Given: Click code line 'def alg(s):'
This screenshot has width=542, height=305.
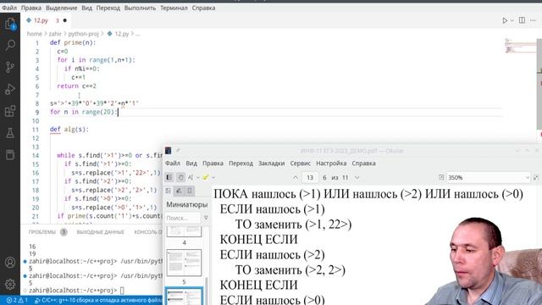Looking at the screenshot, I should click(69, 130).
